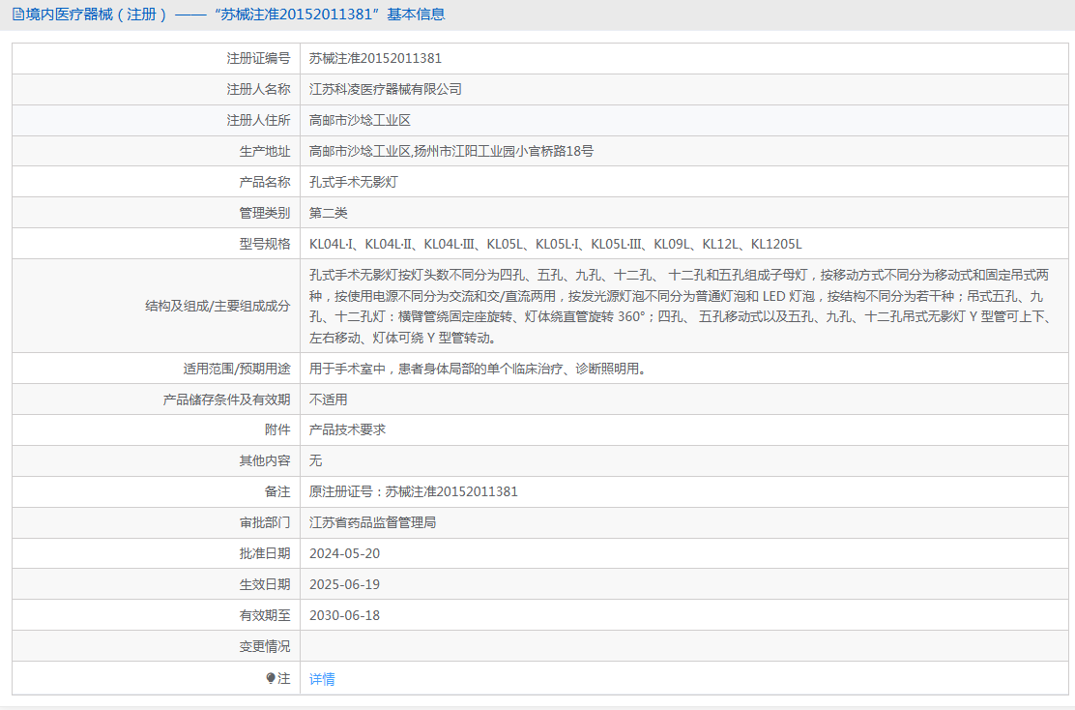The width and height of the screenshot is (1075, 710).
Task: Click the company name 江苏科凌医疗器械有限公司
Action: [x=386, y=89]
